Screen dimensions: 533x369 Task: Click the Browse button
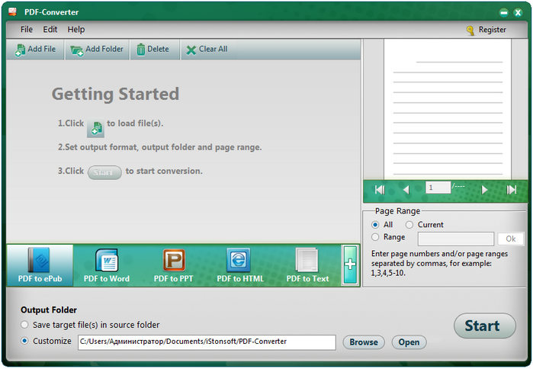pos(364,342)
